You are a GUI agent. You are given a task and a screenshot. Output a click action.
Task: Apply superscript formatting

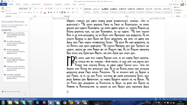coord(34,12)
